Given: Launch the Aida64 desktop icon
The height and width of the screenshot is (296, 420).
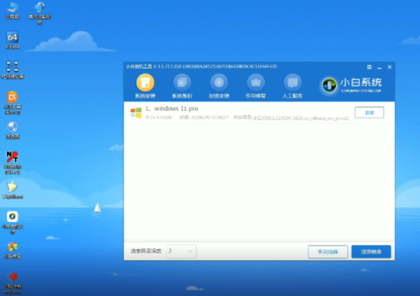Looking at the screenshot, I should pos(12,41).
